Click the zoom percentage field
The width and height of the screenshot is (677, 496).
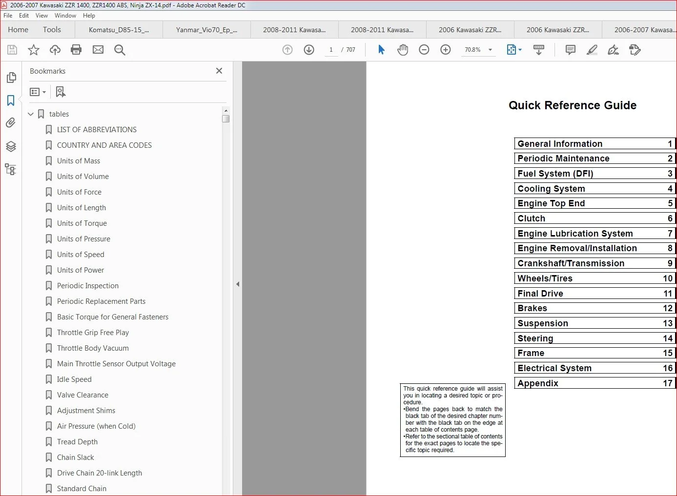(472, 50)
